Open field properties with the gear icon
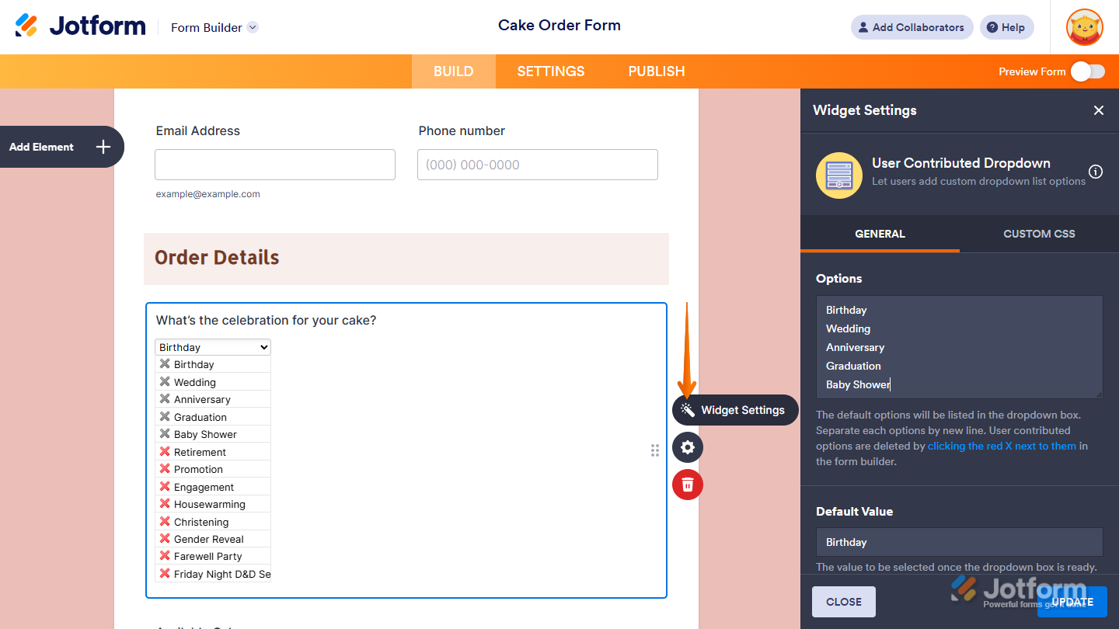Screen dimensions: 1119x629 tap(687, 447)
